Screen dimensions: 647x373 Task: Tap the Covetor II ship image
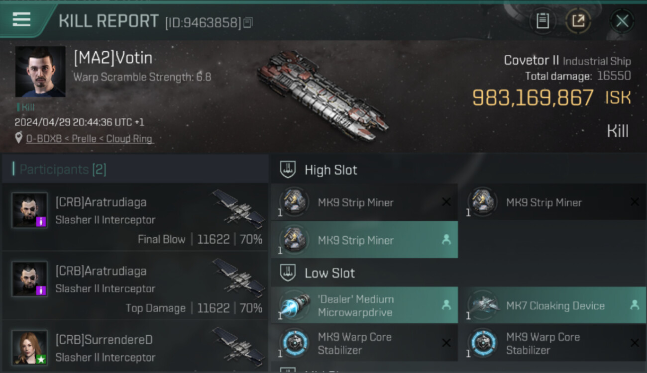coord(322,94)
